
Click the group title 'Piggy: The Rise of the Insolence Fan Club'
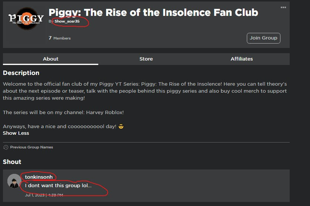click(153, 13)
